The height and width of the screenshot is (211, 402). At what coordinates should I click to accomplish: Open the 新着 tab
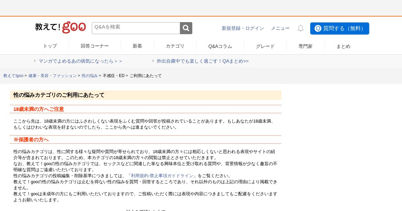pos(137,46)
